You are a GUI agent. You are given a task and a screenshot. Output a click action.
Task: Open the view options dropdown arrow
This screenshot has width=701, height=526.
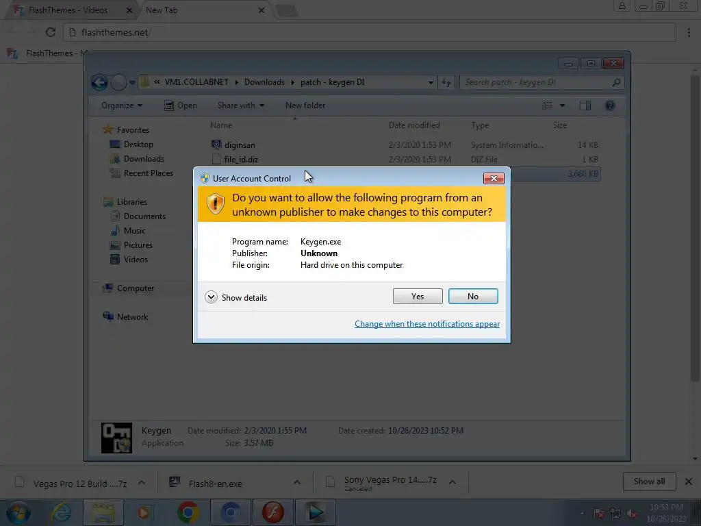(x=563, y=105)
